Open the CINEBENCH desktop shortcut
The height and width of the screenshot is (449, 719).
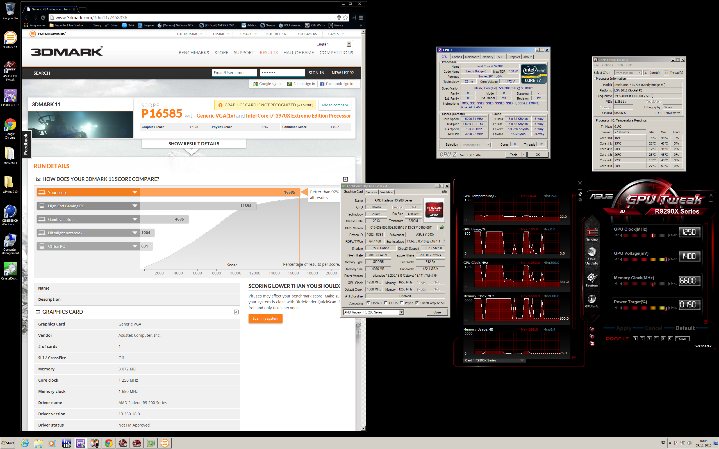click(10, 215)
